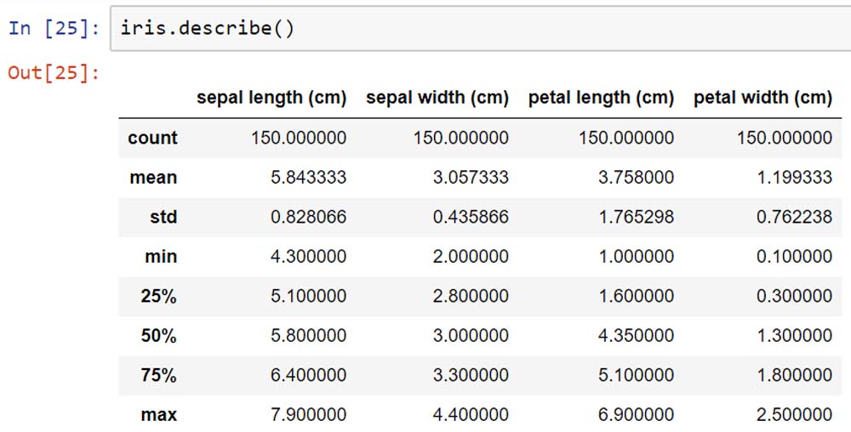This screenshot has height=432, width=851.
Task: Click the mean row label
Action: [153, 178]
